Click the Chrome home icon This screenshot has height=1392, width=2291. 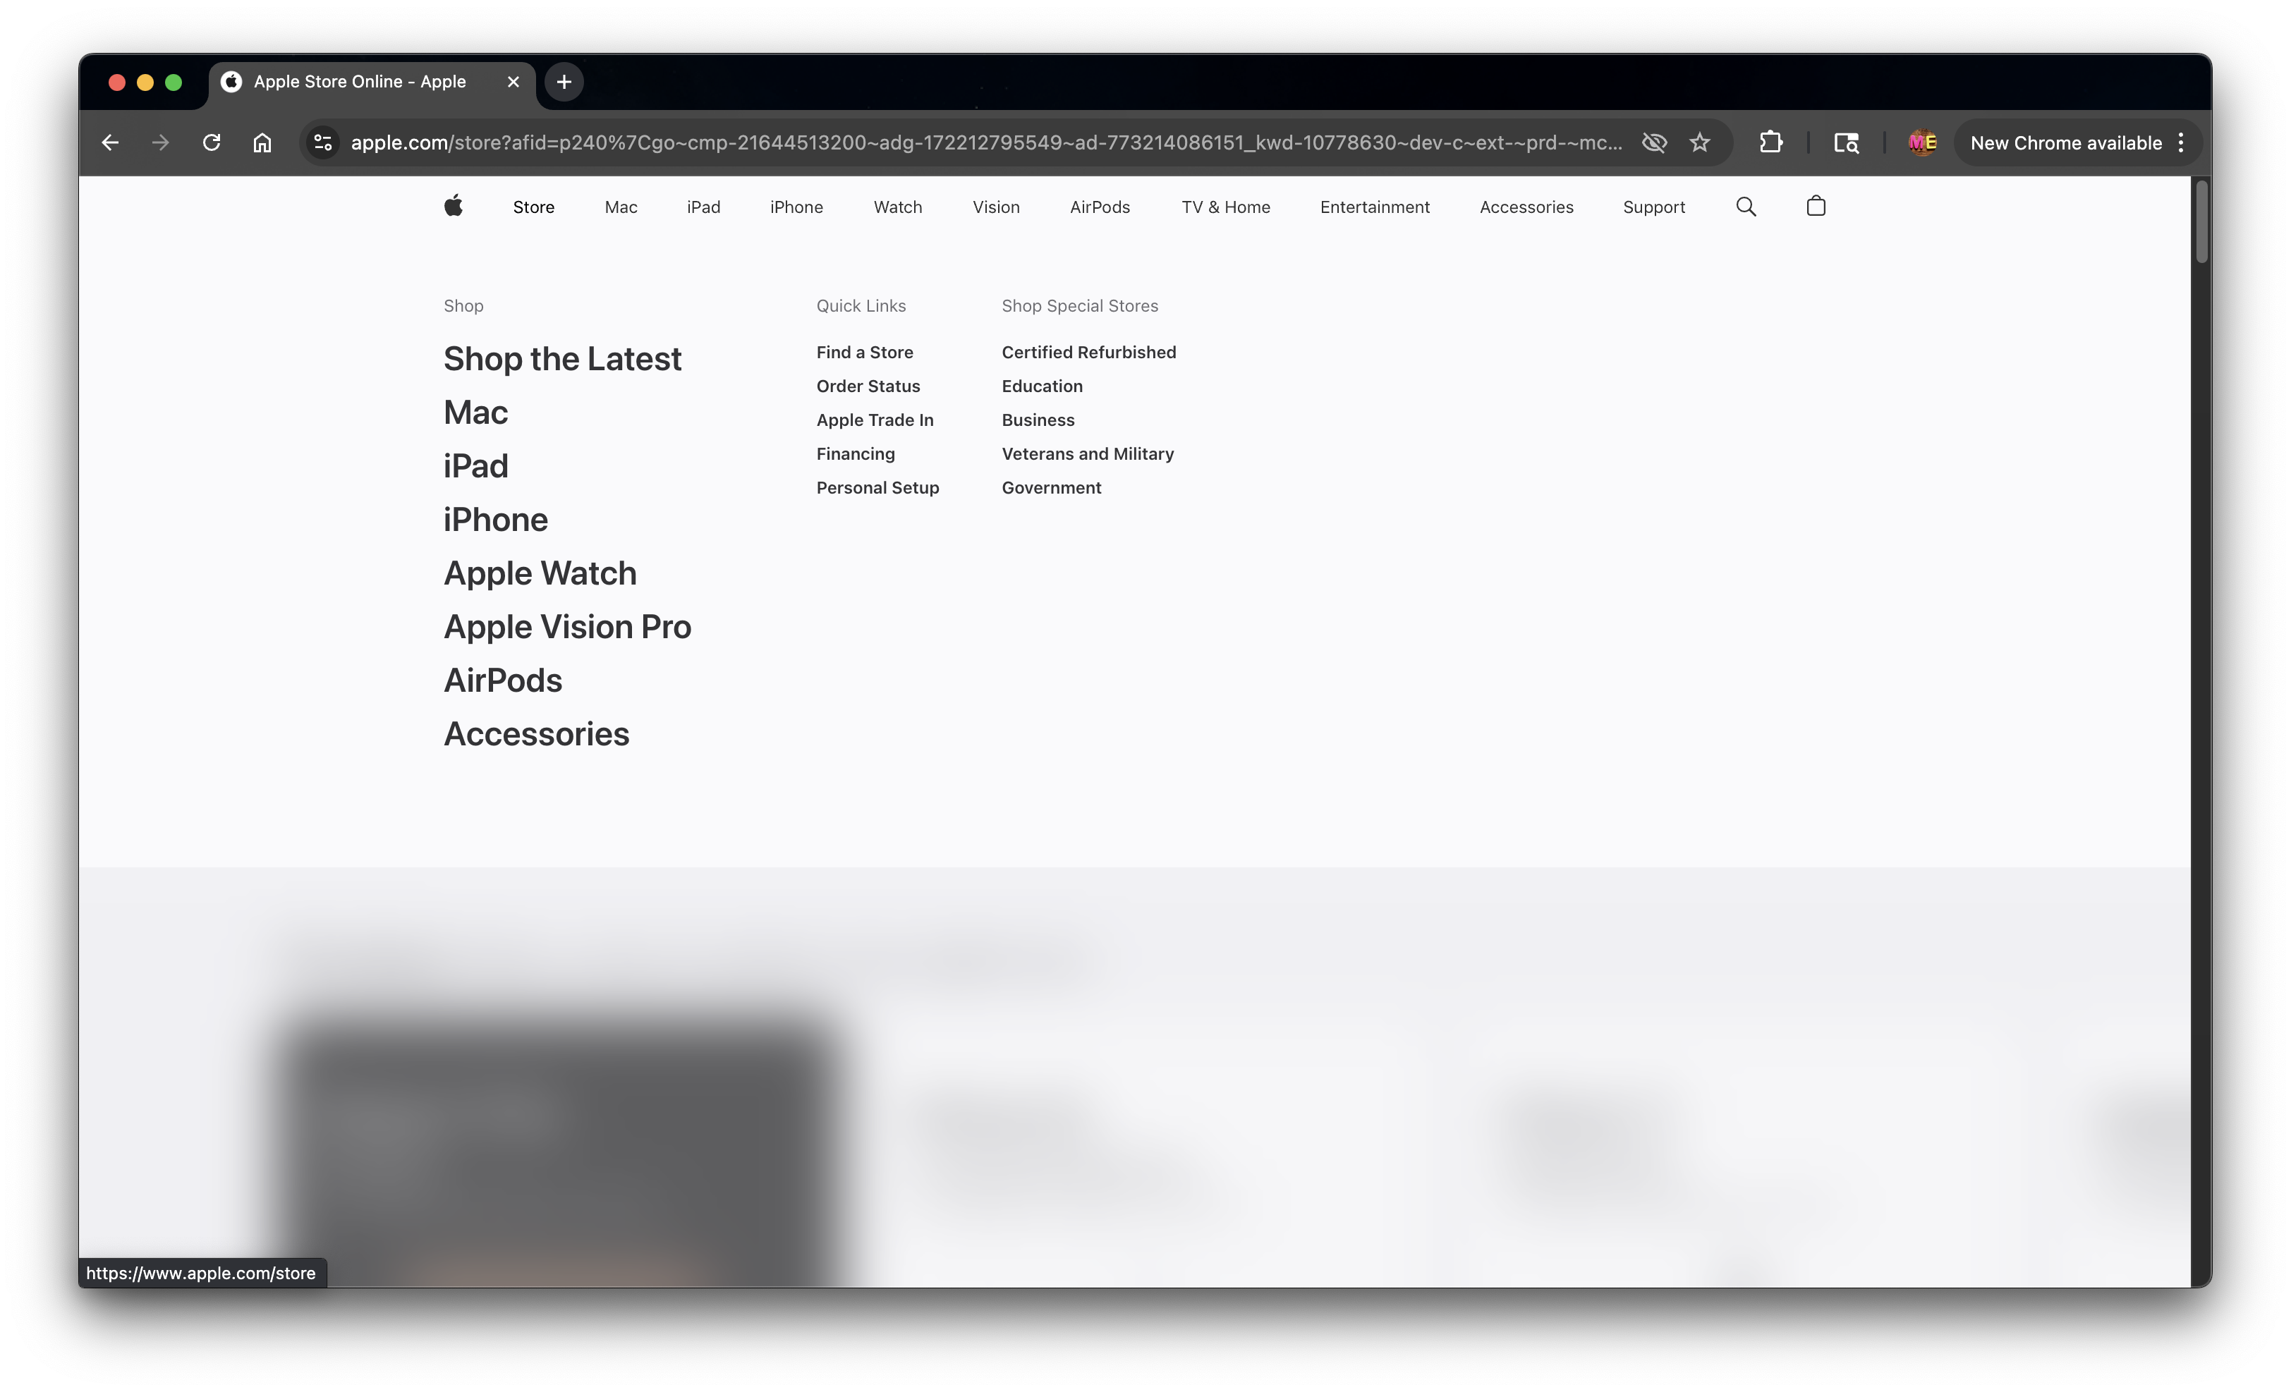click(x=262, y=142)
